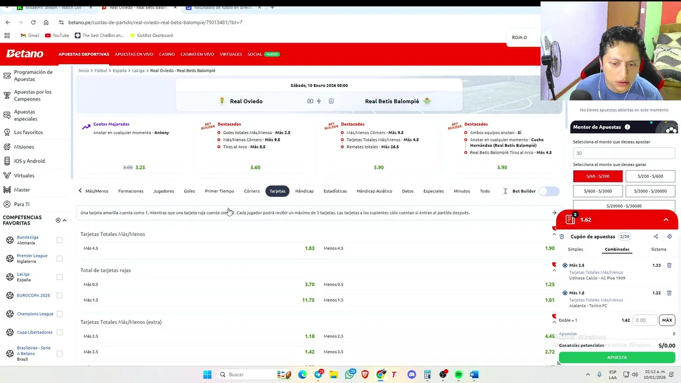This screenshot has width=681, height=383.
Task: Open the Apuestas en Vivo menu
Action: (134, 54)
